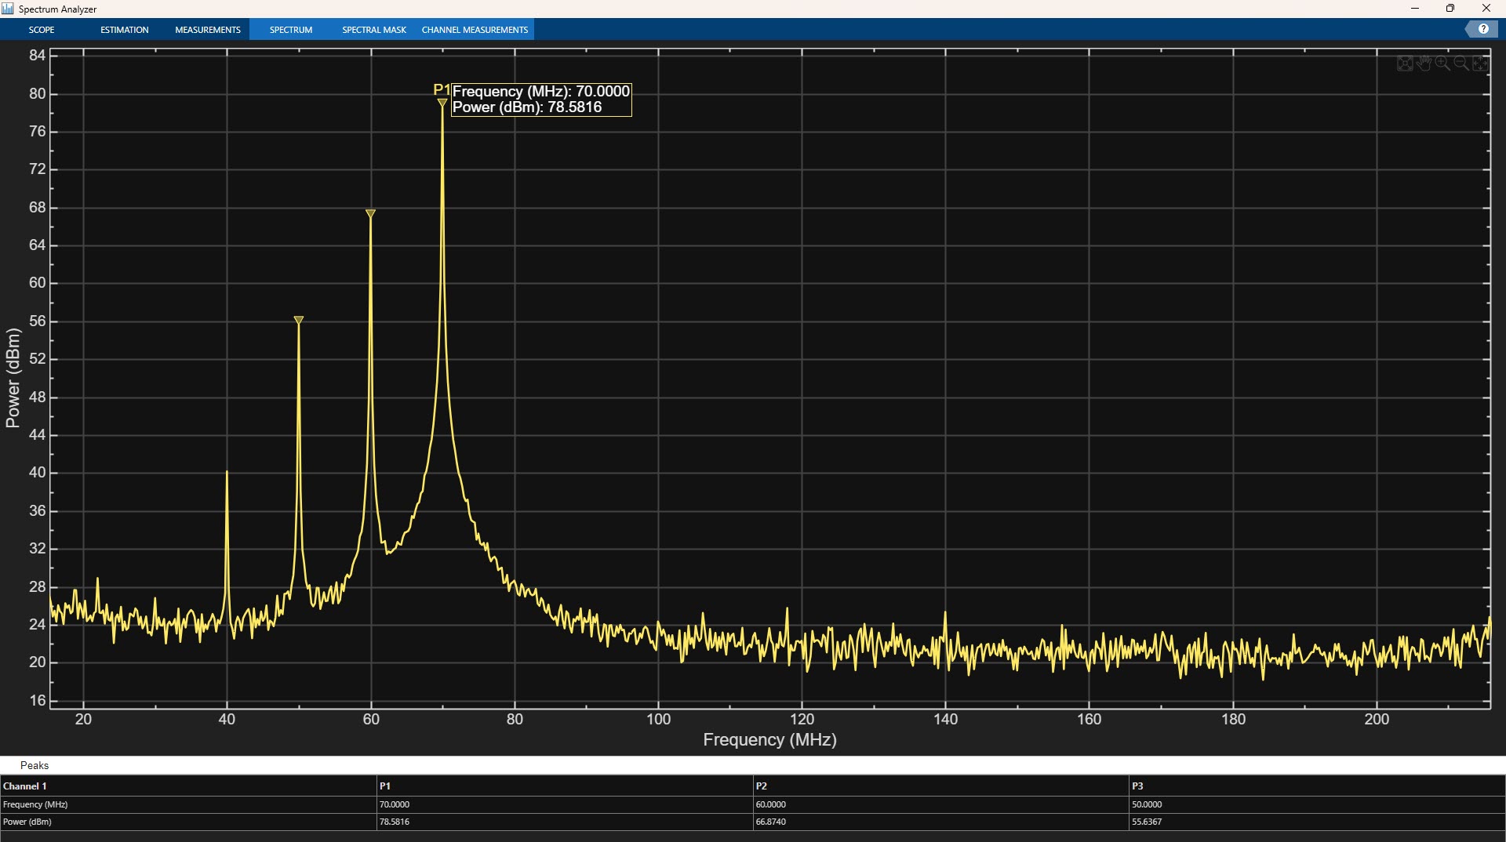Click the Peaks panel header
Viewport: 1506px width, 842px height.
35,765
